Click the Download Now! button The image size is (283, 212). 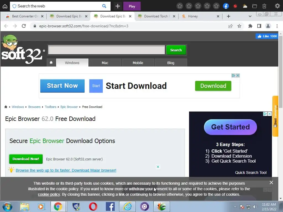tap(26, 159)
